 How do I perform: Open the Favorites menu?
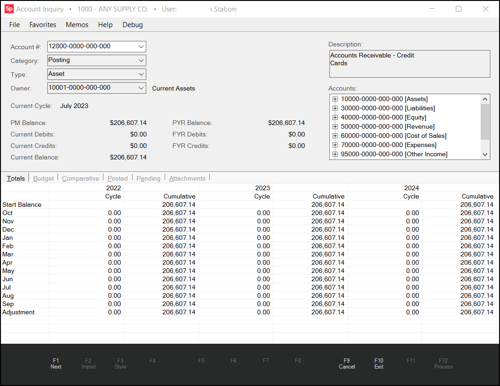click(x=42, y=25)
